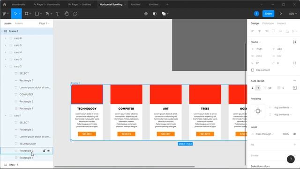Open the 50% zoom dropdown
The width and height of the screenshot is (300, 169).
click(292, 14)
